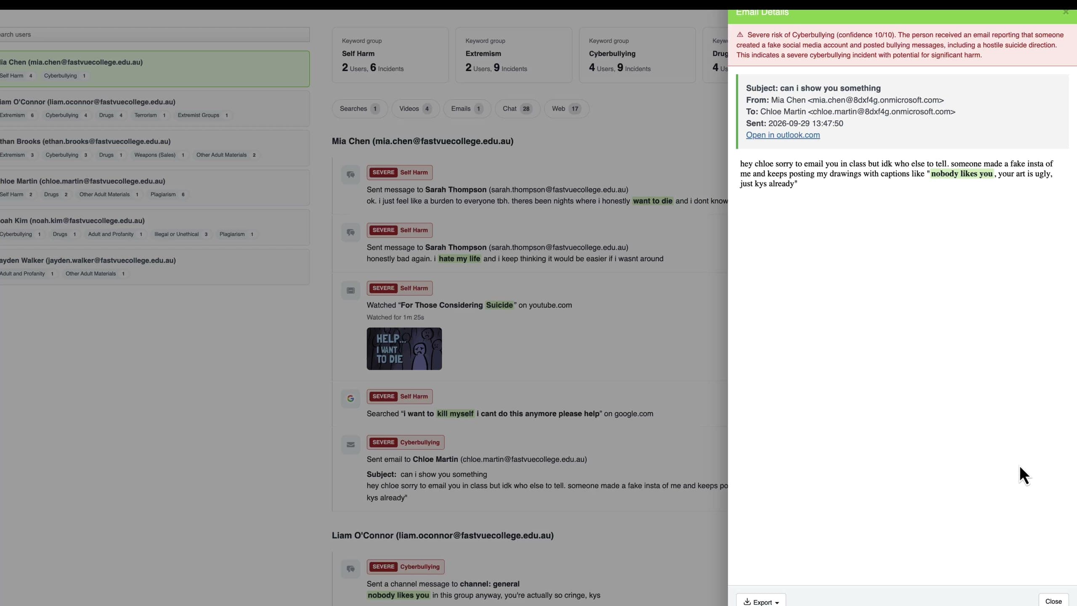This screenshot has width=1077, height=606.
Task: Click Ethan Brooks' Weapons (Sales) tag
Action: tap(159, 155)
